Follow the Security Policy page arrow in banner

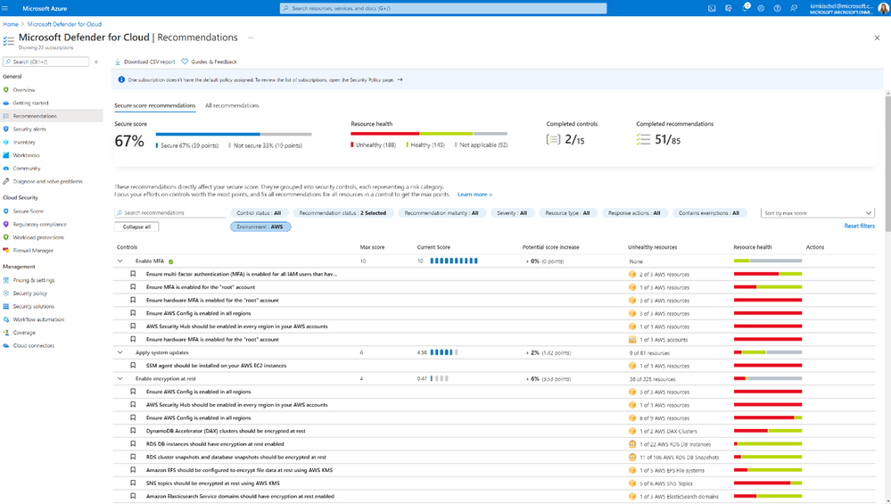point(400,79)
